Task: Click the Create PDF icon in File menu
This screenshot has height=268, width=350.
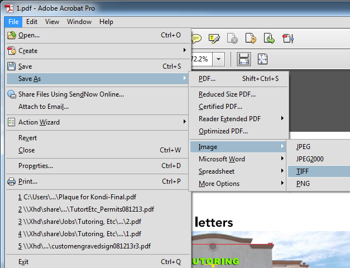Action: 12,51
